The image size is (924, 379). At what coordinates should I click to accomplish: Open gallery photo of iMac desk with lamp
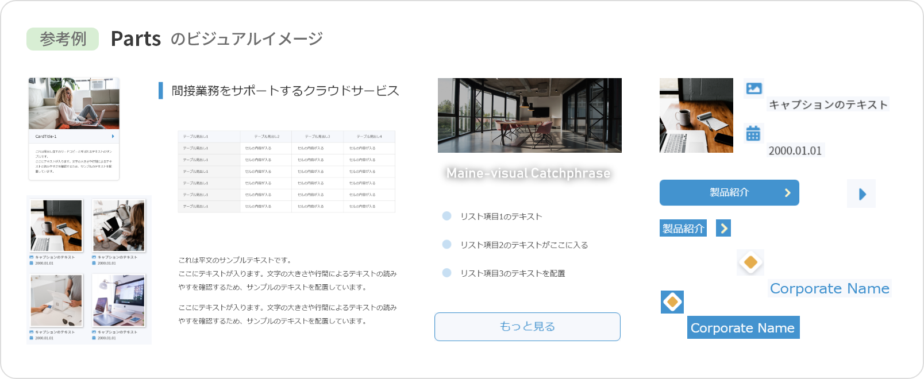tap(119, 300)
